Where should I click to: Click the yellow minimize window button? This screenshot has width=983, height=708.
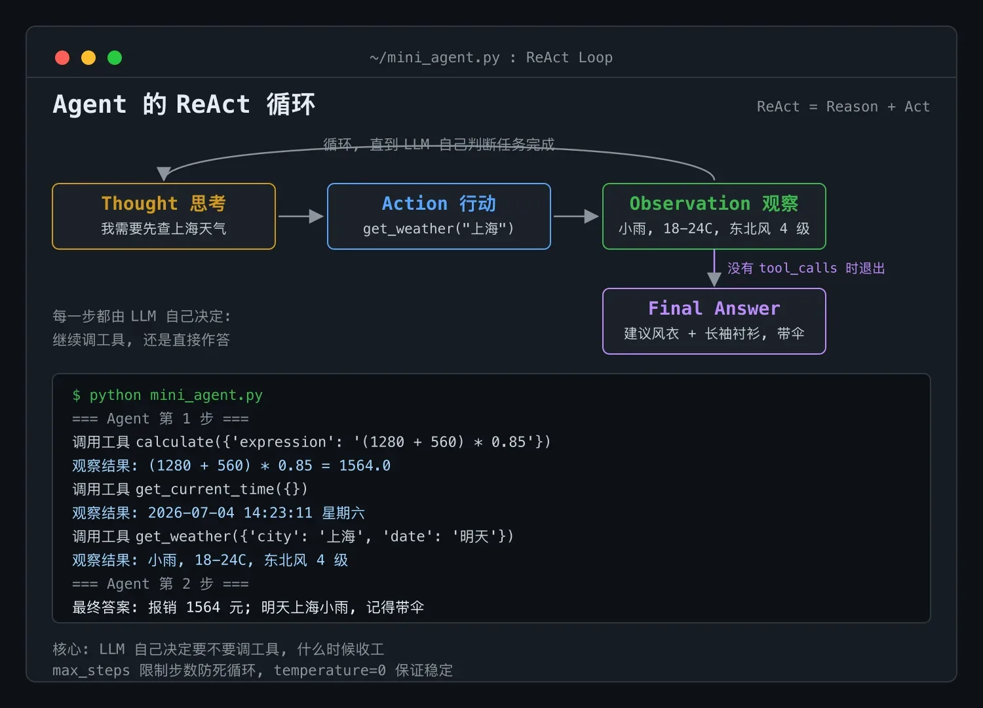[x=88, y=58]
